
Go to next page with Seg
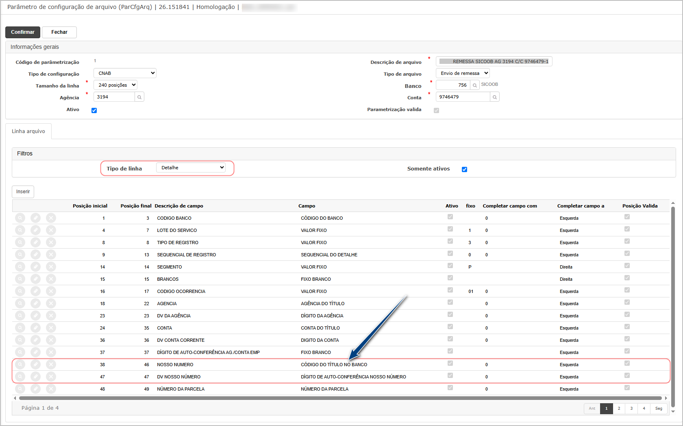click(x=659, y=409)
